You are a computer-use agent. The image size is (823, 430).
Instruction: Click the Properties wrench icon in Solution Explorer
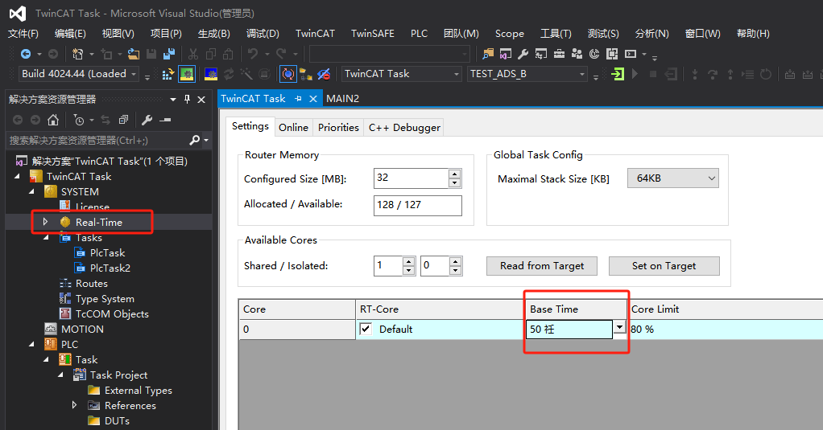[x=147, y=120]
